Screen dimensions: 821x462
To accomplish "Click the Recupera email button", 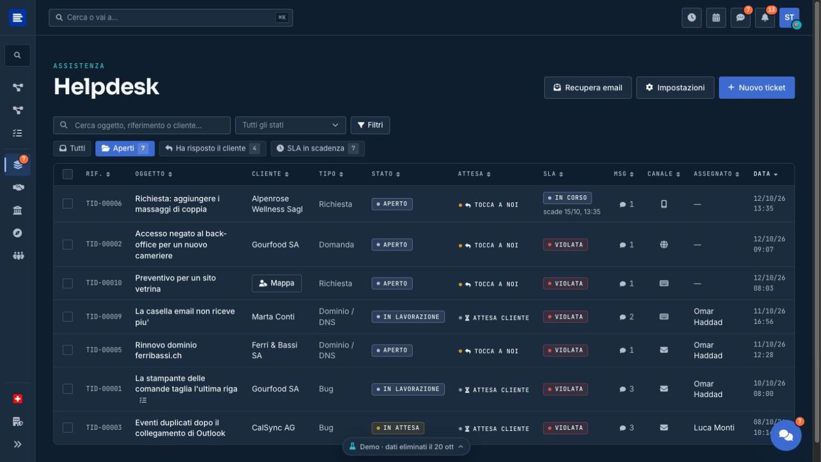I will [588, 87].
